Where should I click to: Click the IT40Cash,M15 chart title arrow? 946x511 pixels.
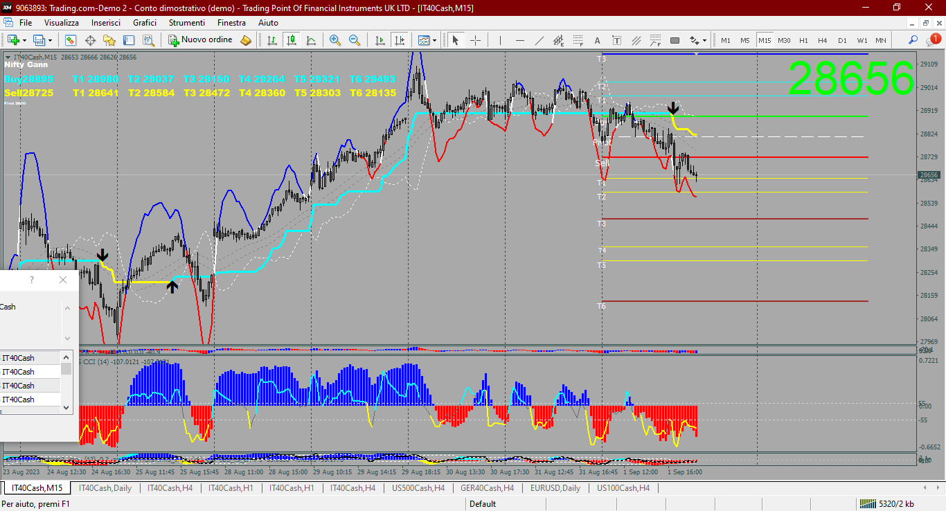point(8,57)
